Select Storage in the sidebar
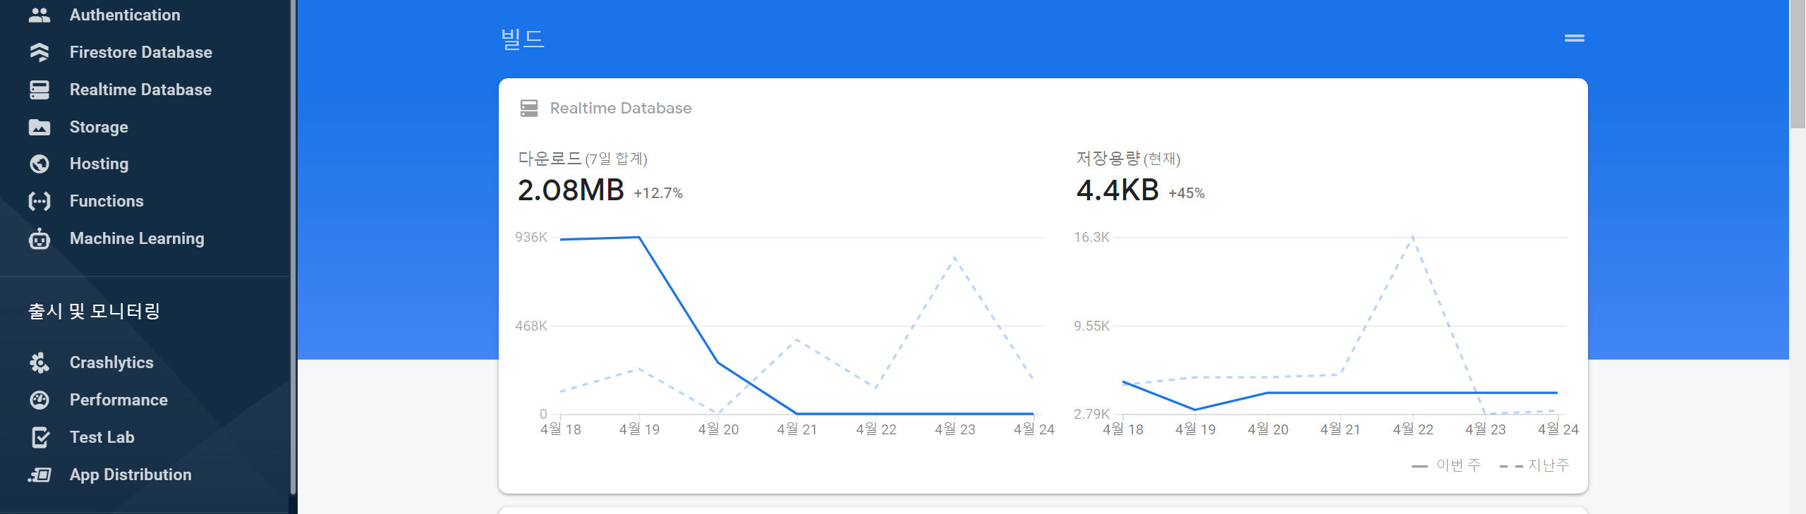Viewport: 1806px width, 514px height. tap(99, 127)
